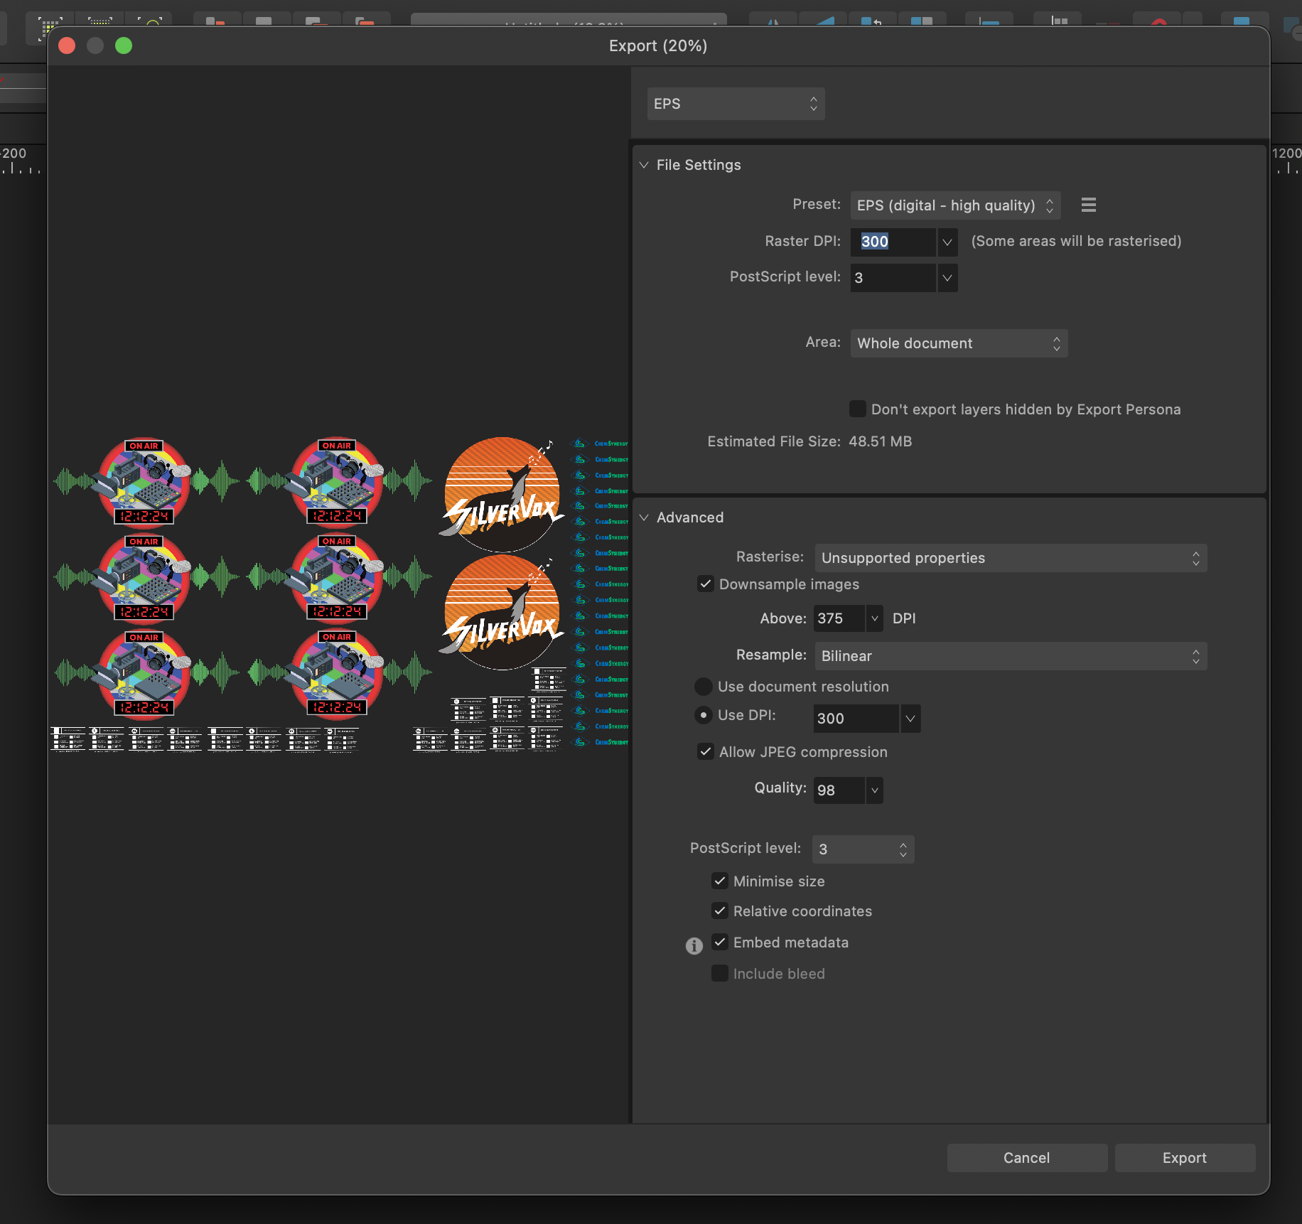
Task: Click the Export button
Action: [x=1185, y=1158]
